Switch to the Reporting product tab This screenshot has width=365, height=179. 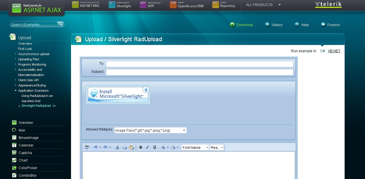tap(224, 5)
